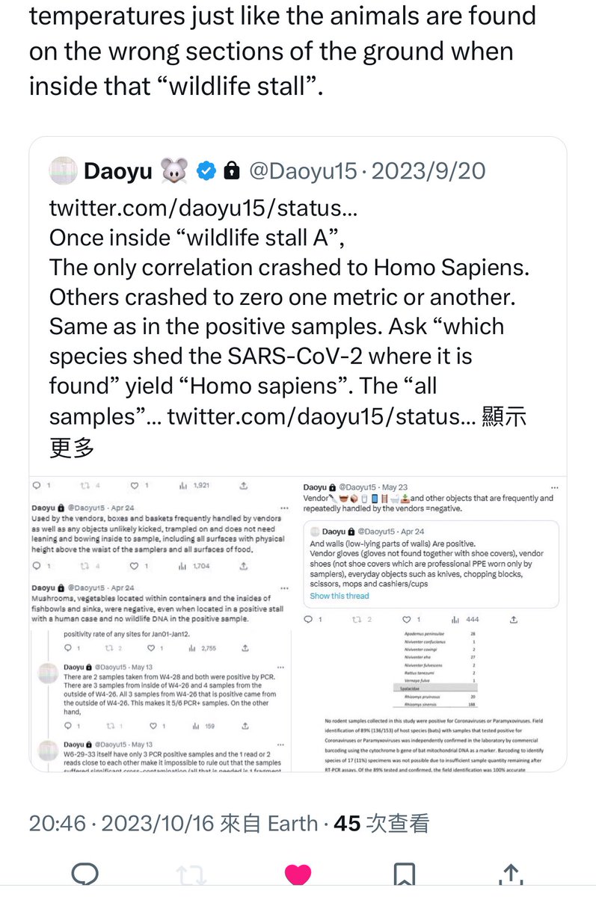Tap the 2023/9/20 quoted tweet date
The height and width of the screenshot is (897, 596).
click(x=428, y=171)
